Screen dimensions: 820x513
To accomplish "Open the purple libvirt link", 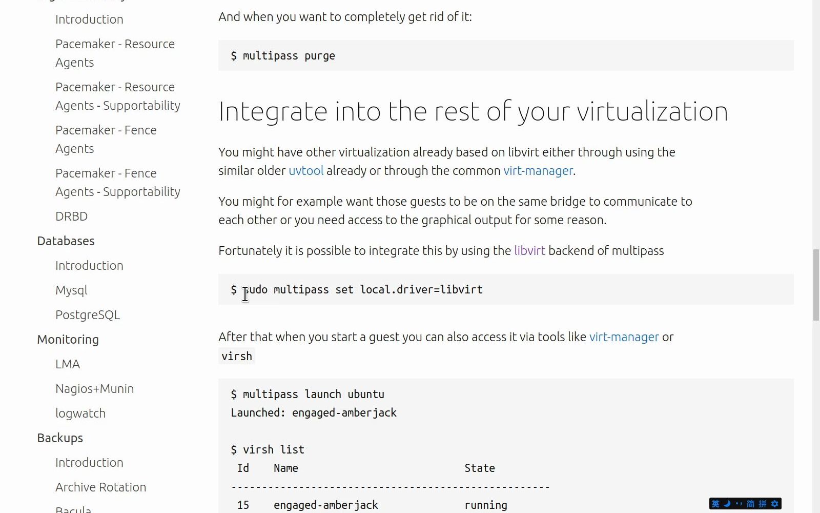I will pyautogui.click(x=529, y=251).
